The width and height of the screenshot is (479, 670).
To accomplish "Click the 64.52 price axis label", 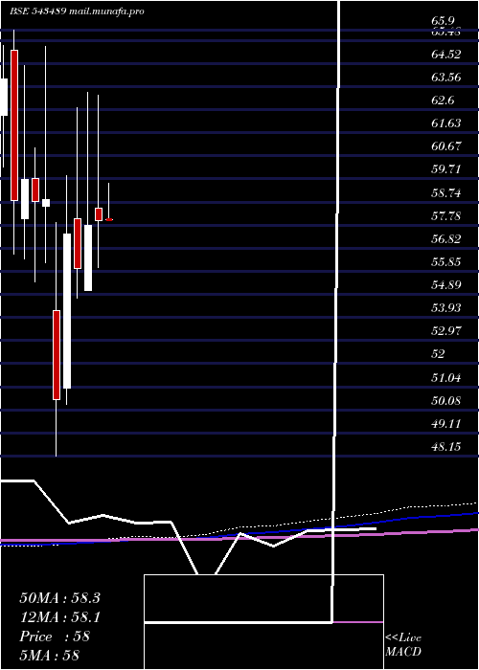I will click(x=446, y=55).
